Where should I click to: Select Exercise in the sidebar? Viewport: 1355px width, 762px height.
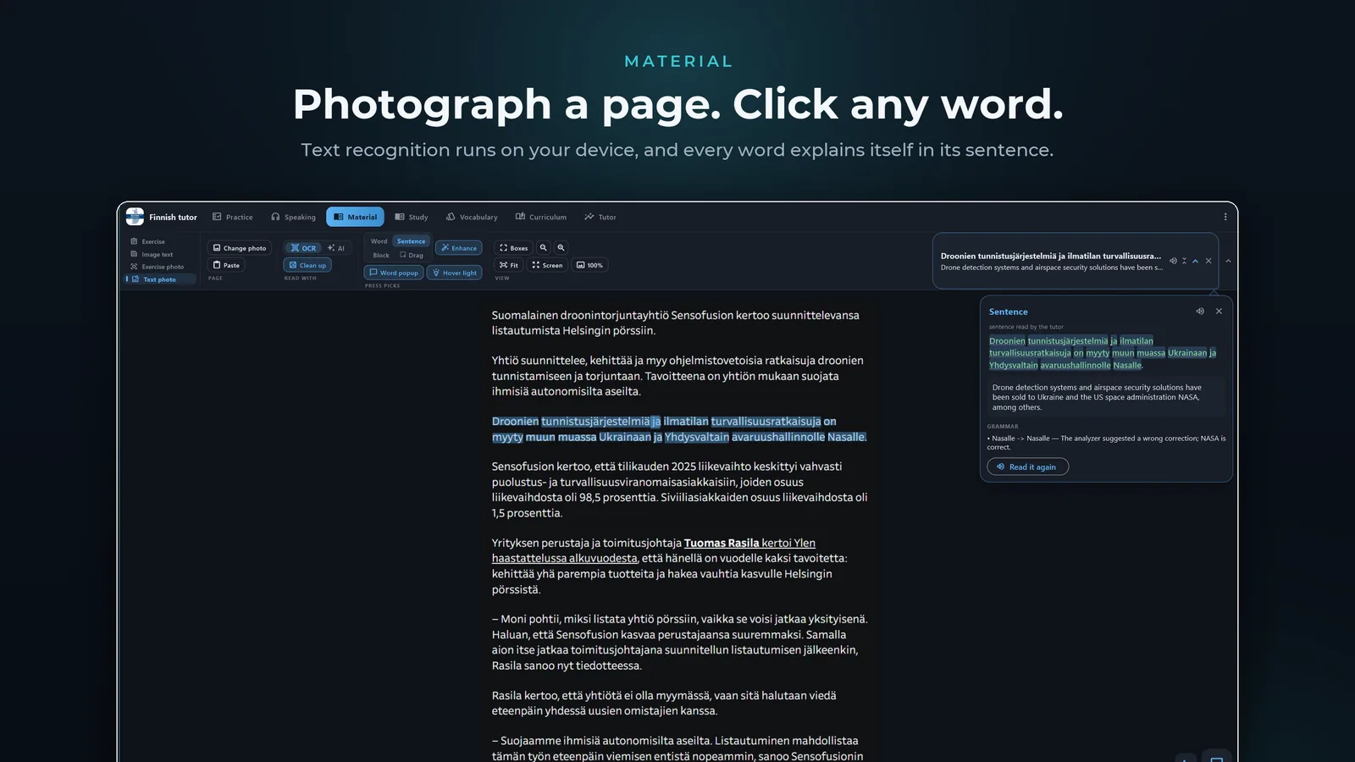click(148, 241)
